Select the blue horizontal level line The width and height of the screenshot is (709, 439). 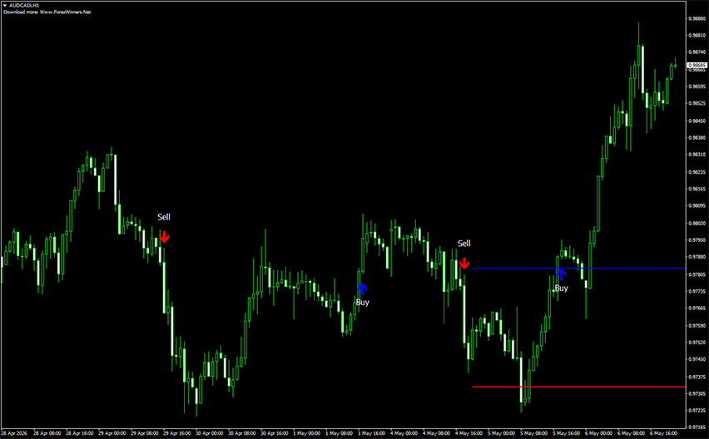[x=579, y=269]
